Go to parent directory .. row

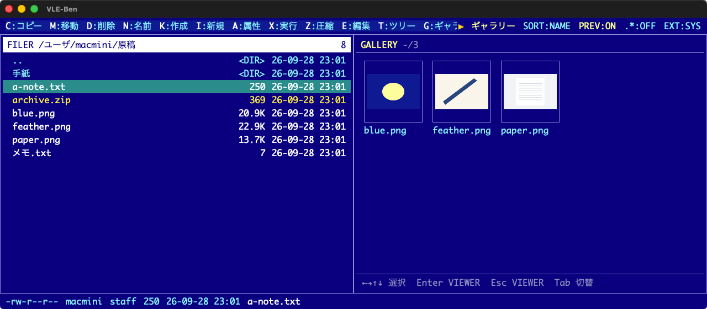(177, 60)
